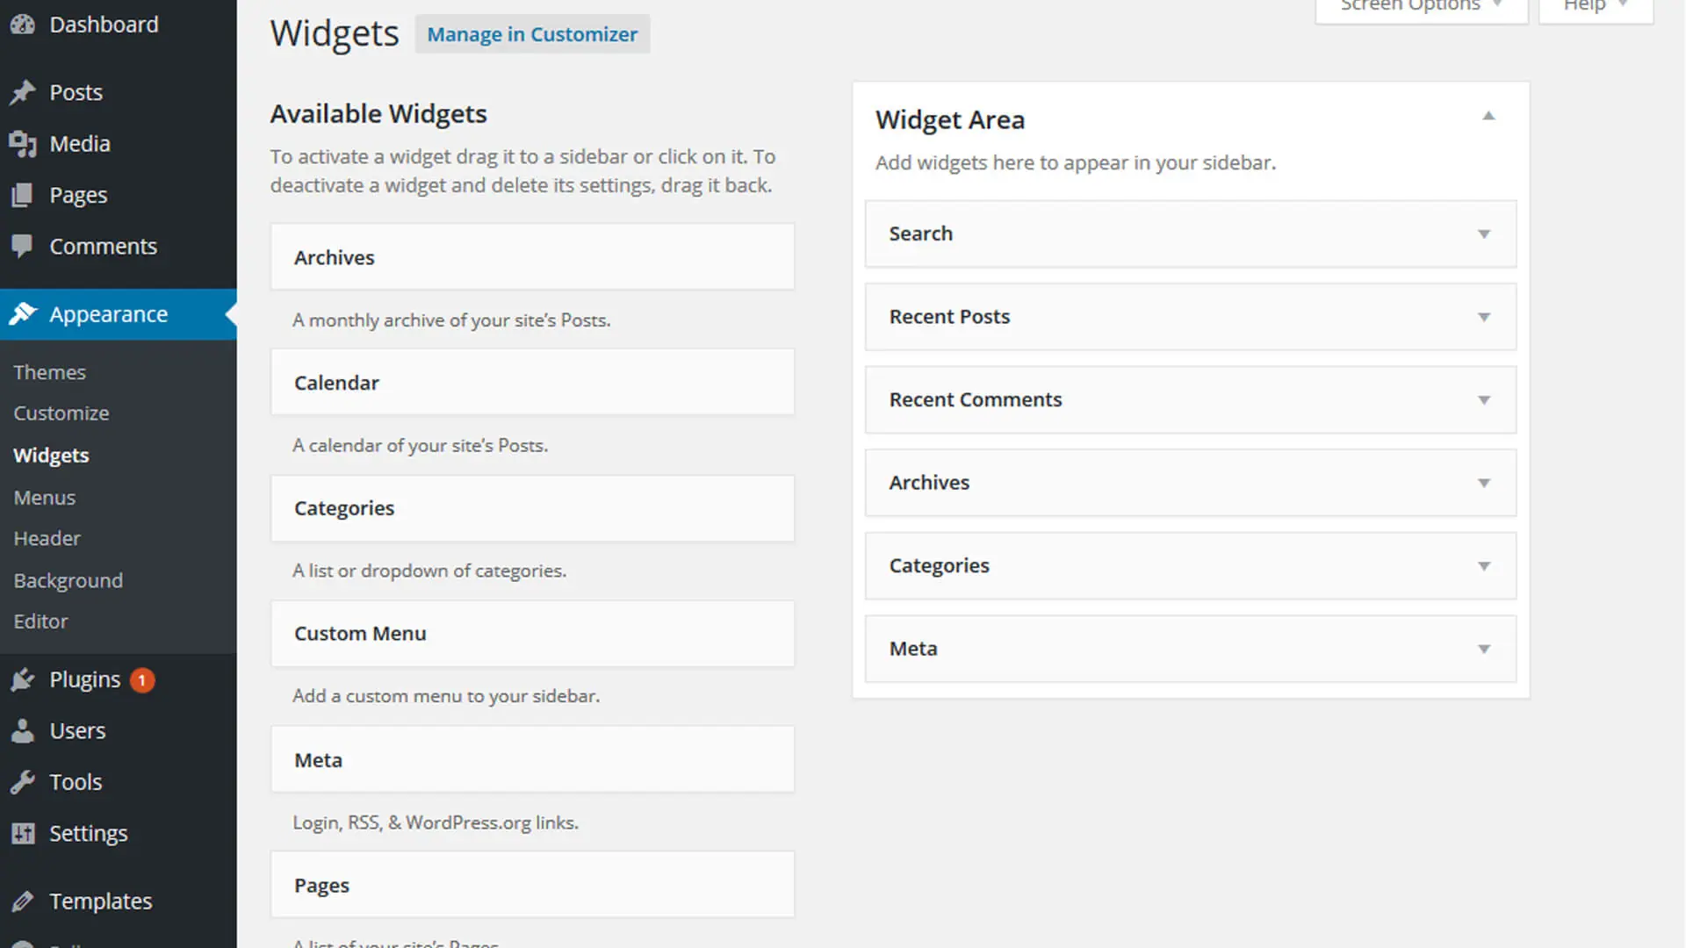
Task: Go to the Customize submenu
Action: (61, 413)
